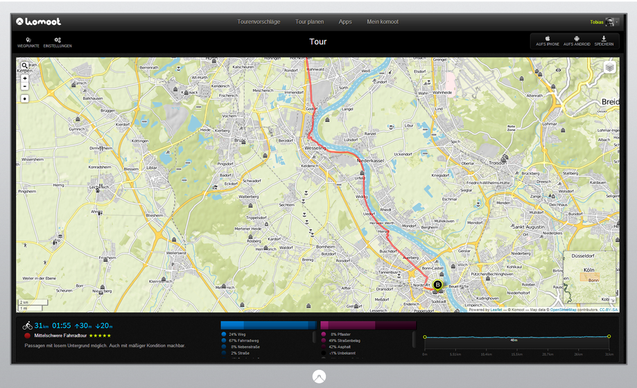Zoom out the map with minus button
Image resolution: width=637 pixels, height=388 pixels.
(25, 87)
